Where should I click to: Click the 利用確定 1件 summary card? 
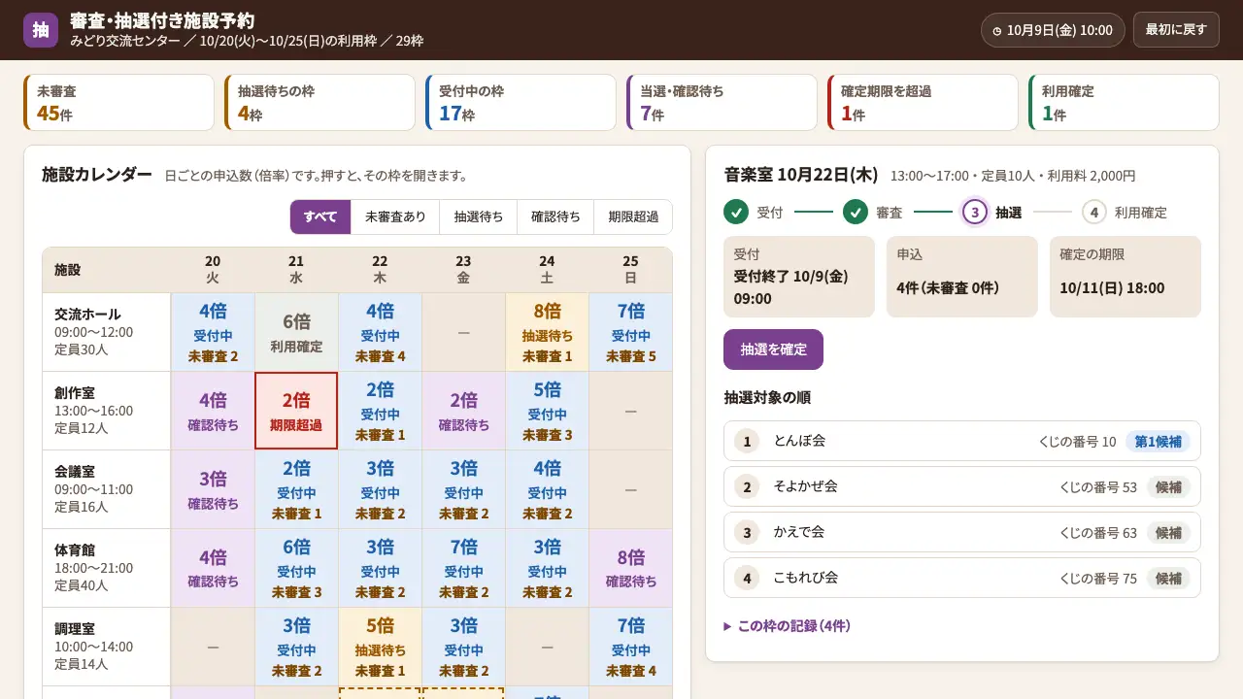click(1124, 103)
